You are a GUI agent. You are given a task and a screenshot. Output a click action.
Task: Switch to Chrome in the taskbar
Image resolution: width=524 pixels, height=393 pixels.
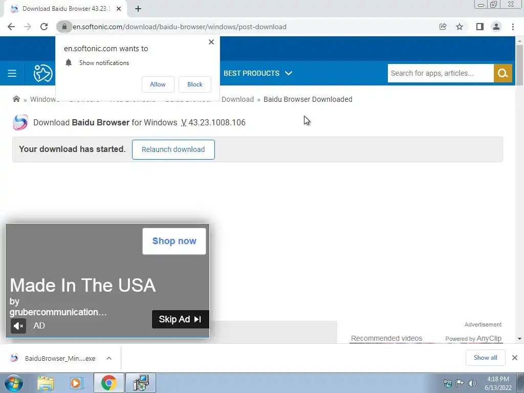108,383
